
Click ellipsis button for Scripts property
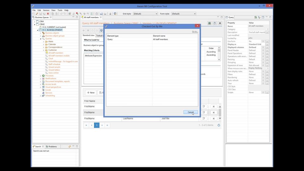tap(267, 92)
